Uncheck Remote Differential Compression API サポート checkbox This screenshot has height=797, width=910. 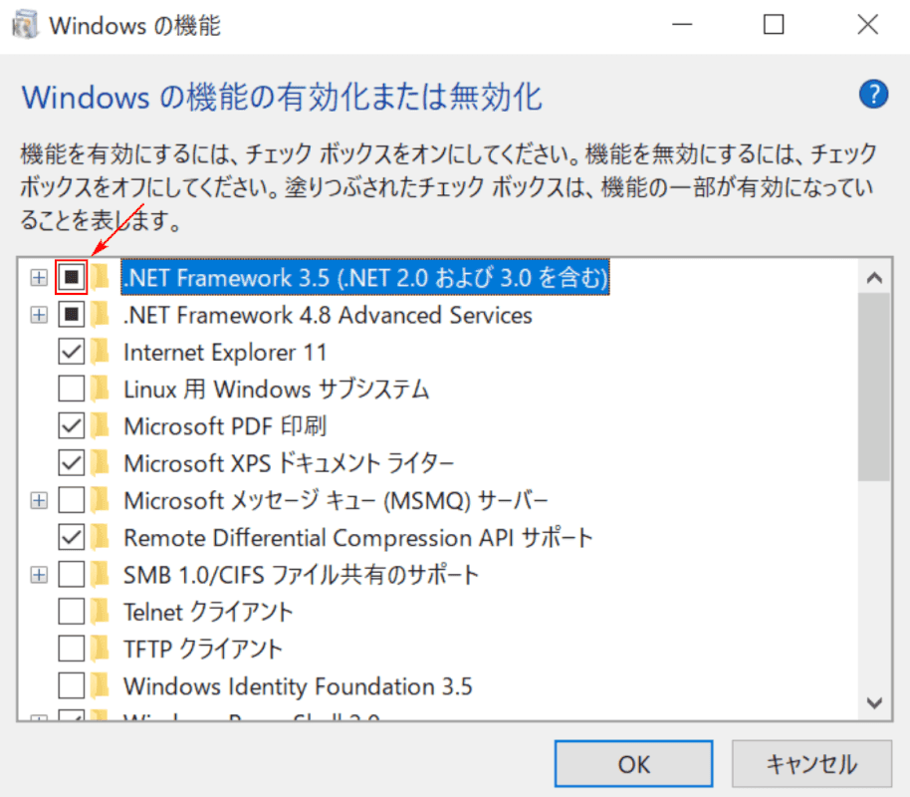[x=72, y=537]
